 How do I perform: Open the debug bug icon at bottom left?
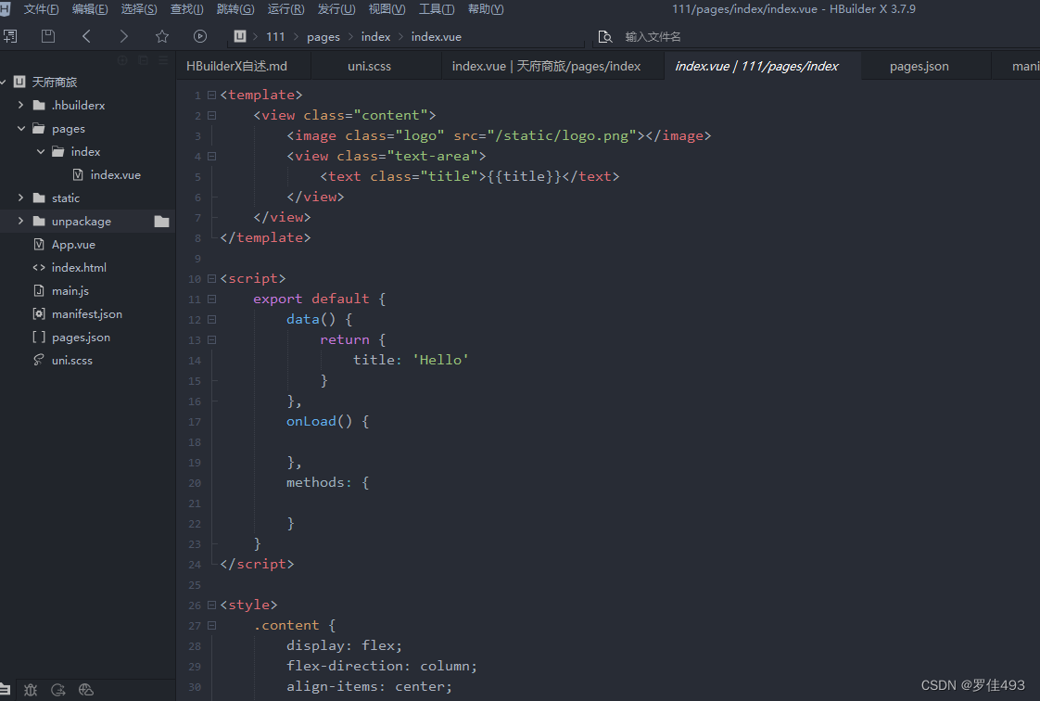[31, 690]
